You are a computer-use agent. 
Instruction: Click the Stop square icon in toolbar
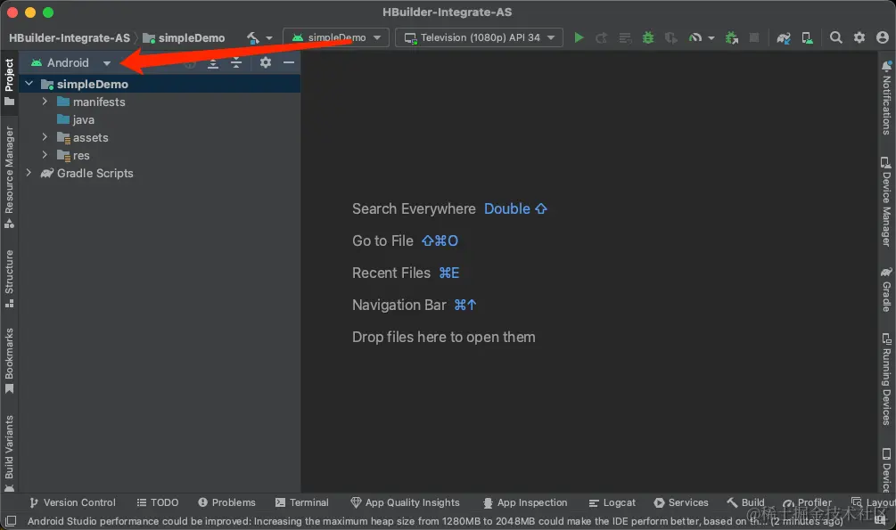[754, 37]
